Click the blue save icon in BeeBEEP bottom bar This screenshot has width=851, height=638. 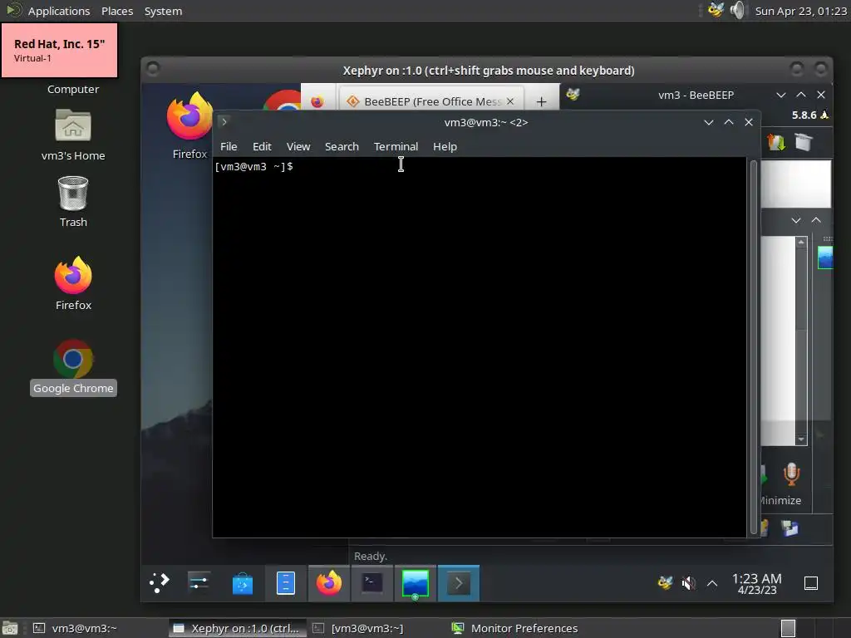[790, 528]
